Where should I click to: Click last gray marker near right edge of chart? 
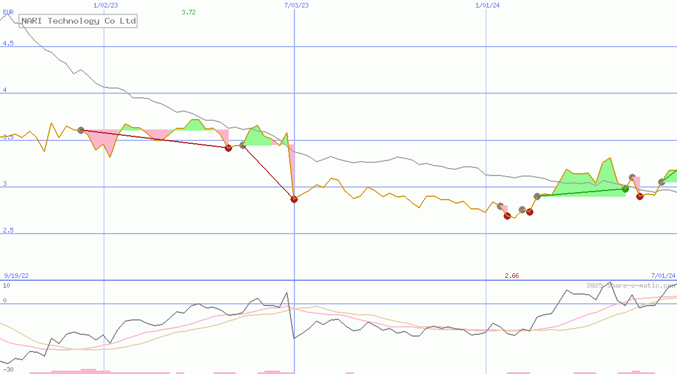[x=661, y=182]
